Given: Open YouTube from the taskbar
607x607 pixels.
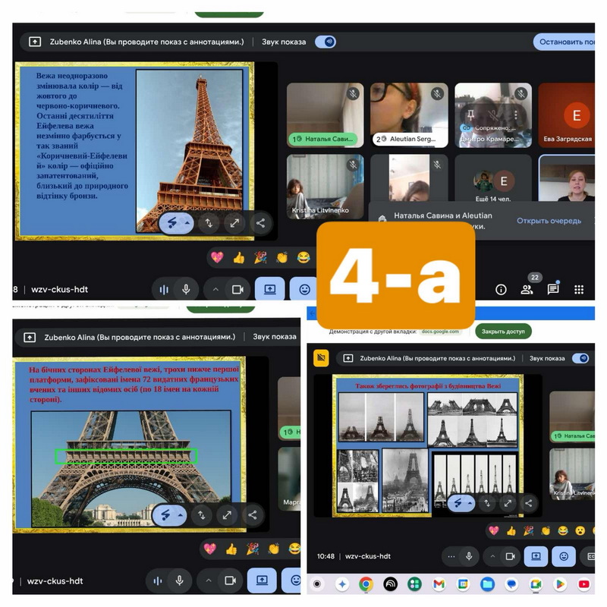Looking at the screenshot, I should coord(583,584).
